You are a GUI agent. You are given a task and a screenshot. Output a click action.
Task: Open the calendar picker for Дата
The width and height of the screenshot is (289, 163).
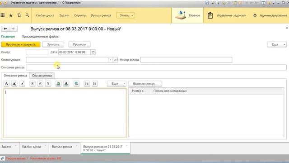[x=93, y=52]
